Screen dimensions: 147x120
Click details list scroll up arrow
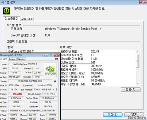(x=138, y=52)
